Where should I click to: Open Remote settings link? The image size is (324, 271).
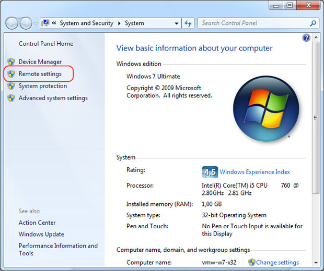point(40,74)
